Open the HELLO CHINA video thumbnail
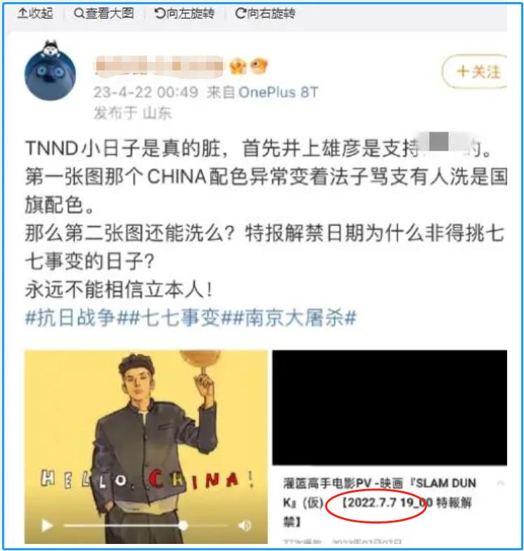The width and height of the screenshot is (524, 551). point(146,447)
